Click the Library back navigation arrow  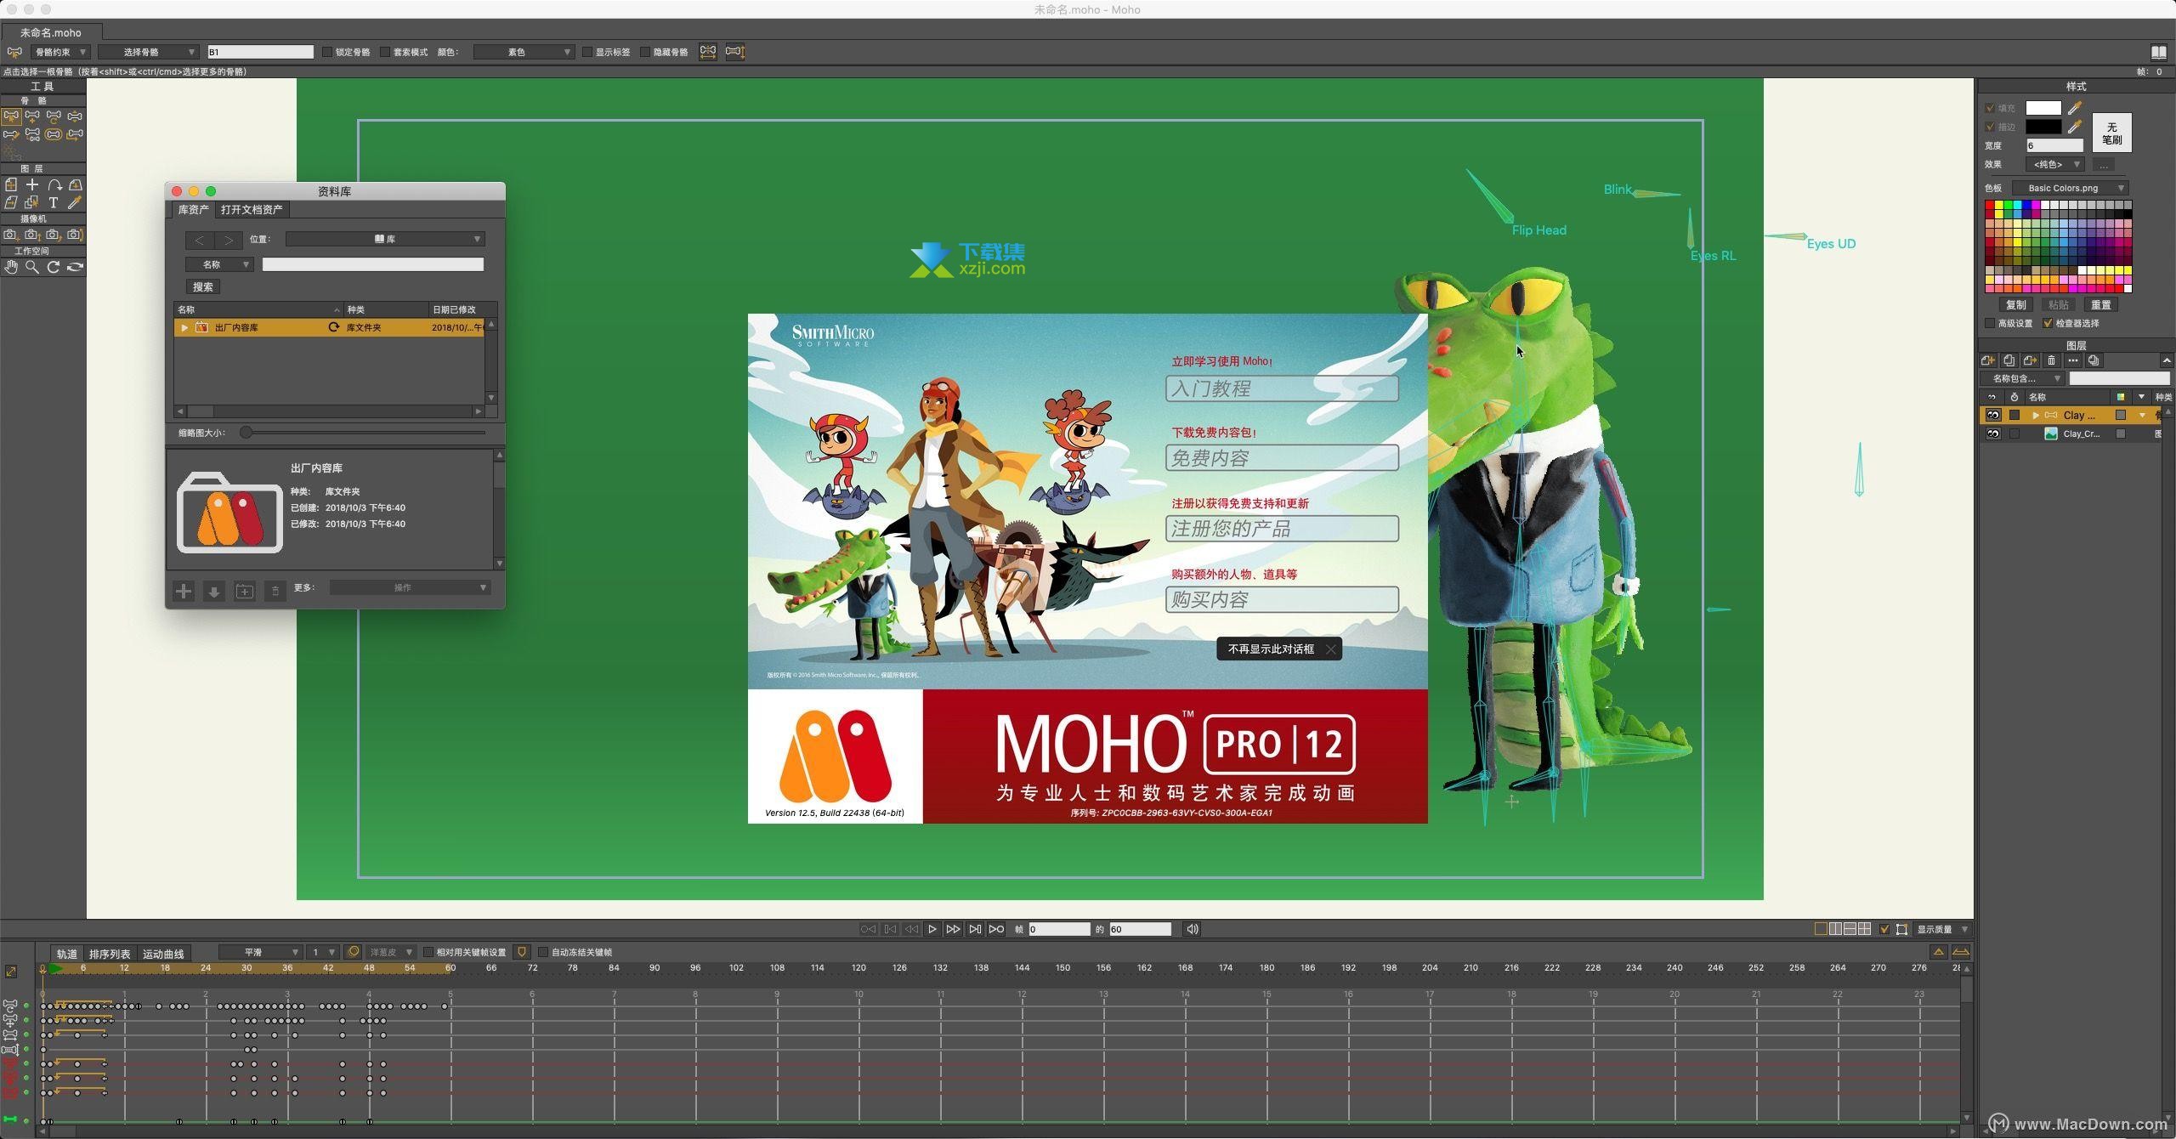200,240
